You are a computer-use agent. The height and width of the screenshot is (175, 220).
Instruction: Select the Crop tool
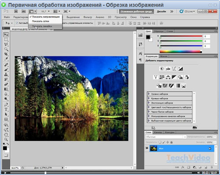coord(6,54)
